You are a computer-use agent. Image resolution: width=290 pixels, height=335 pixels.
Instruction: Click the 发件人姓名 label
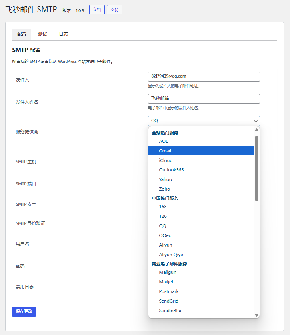[27, 102]
